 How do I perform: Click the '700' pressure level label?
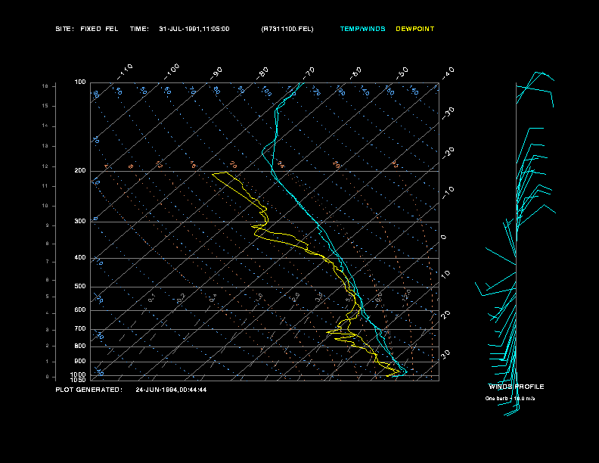pyautogui.click(x=80, y=328)
